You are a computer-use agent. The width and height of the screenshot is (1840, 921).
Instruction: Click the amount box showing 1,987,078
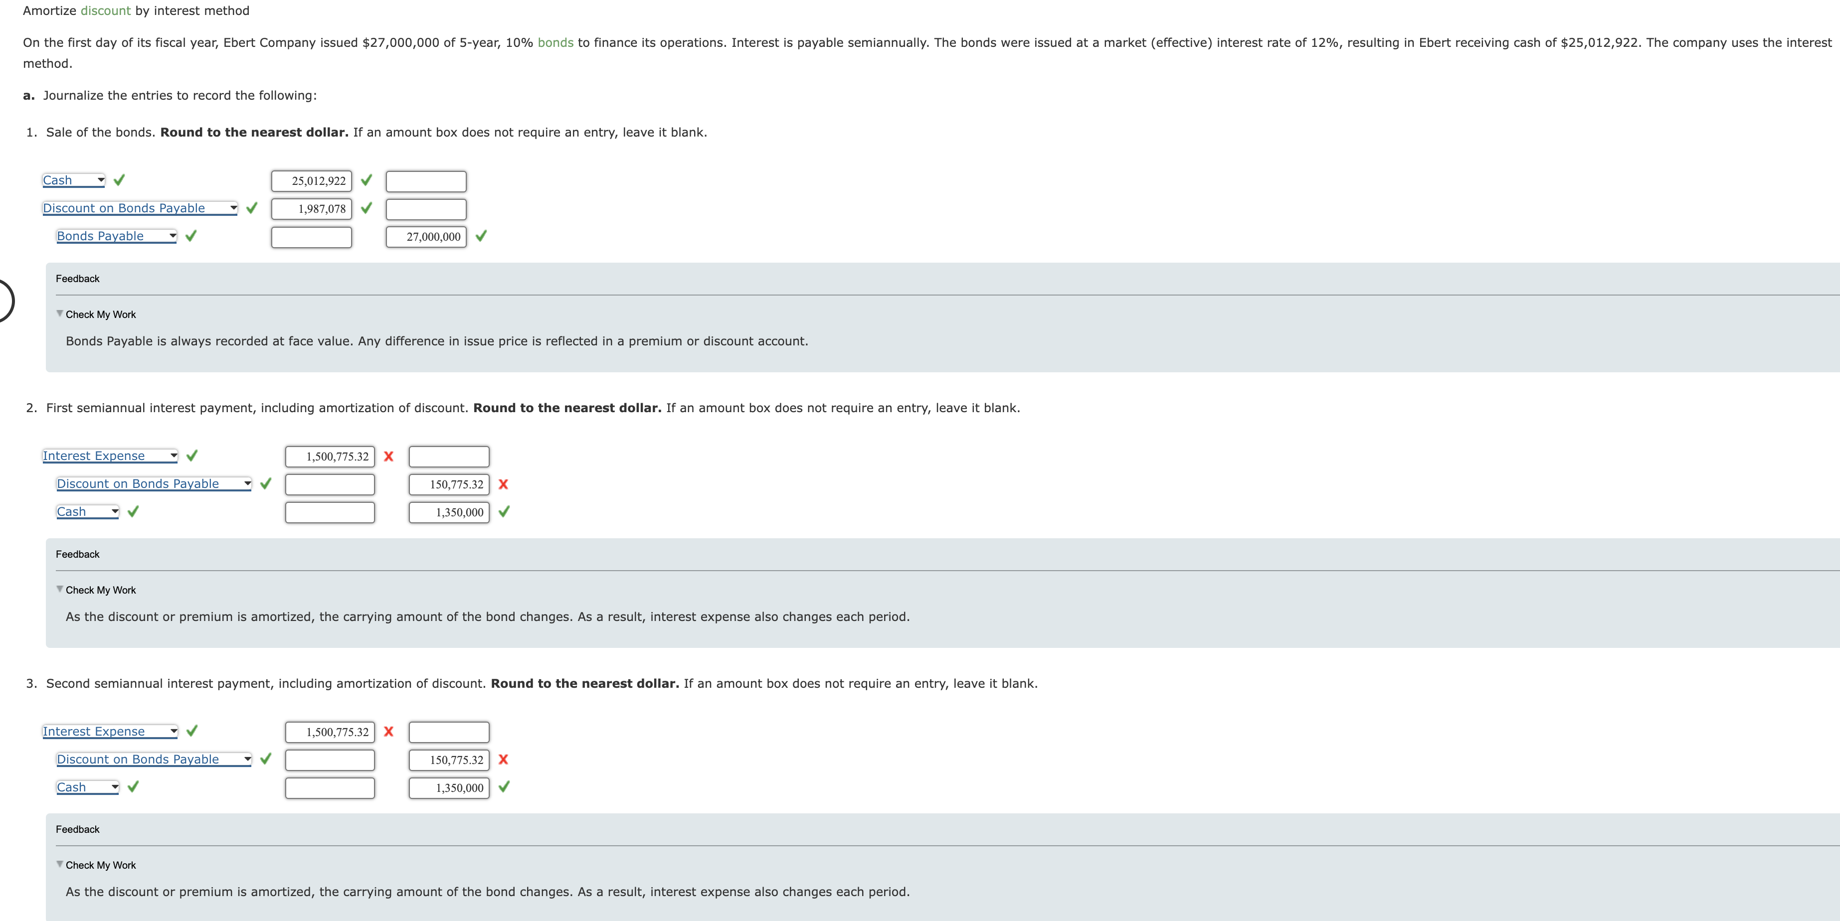[x=311, y=208]
